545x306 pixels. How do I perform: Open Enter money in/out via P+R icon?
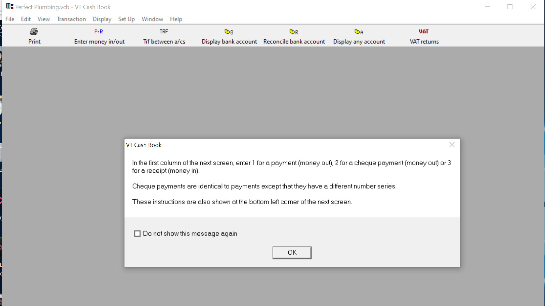[x=99, y=32]
